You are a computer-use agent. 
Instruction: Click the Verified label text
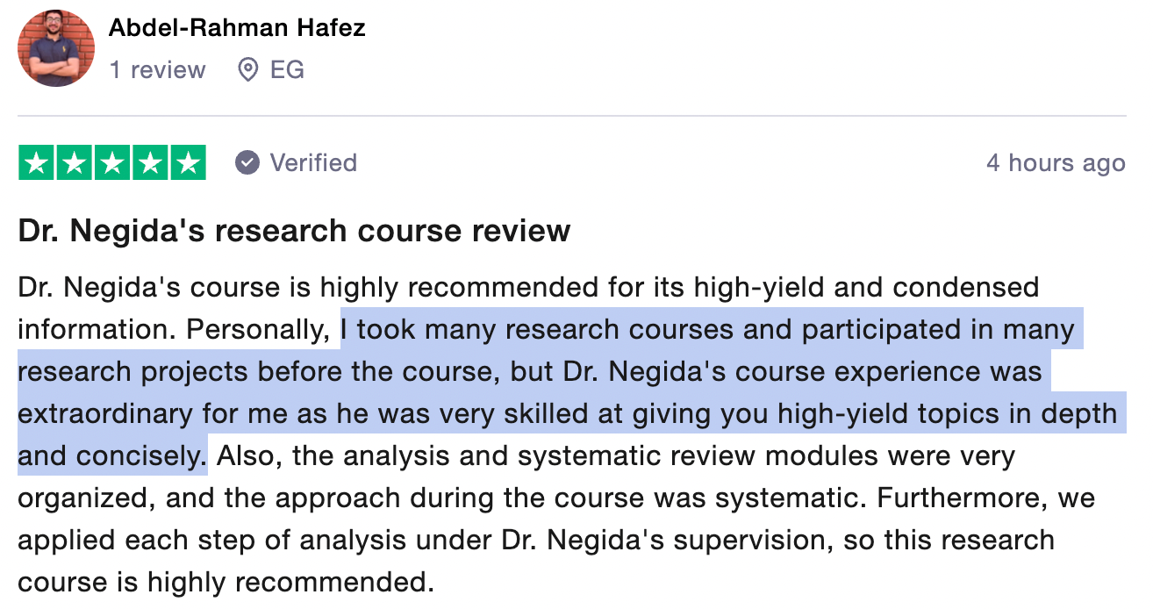(x=313, y=163)
